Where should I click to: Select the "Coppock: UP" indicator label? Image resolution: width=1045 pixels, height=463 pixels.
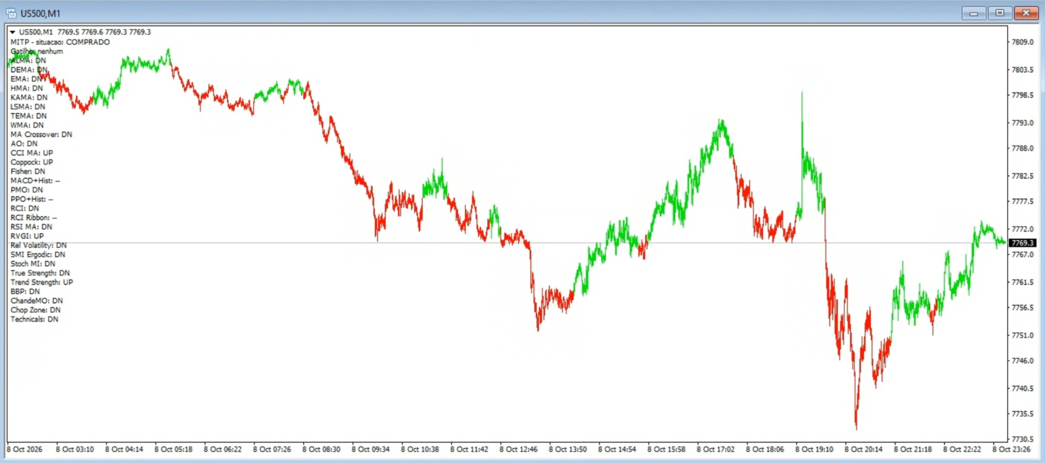(x=31, y=162)
